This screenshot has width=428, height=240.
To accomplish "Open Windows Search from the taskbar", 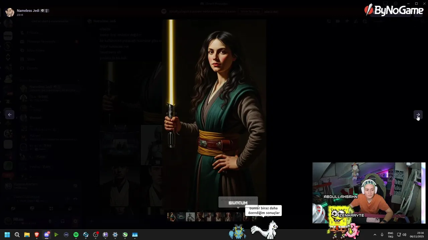I will pos(17,235).
